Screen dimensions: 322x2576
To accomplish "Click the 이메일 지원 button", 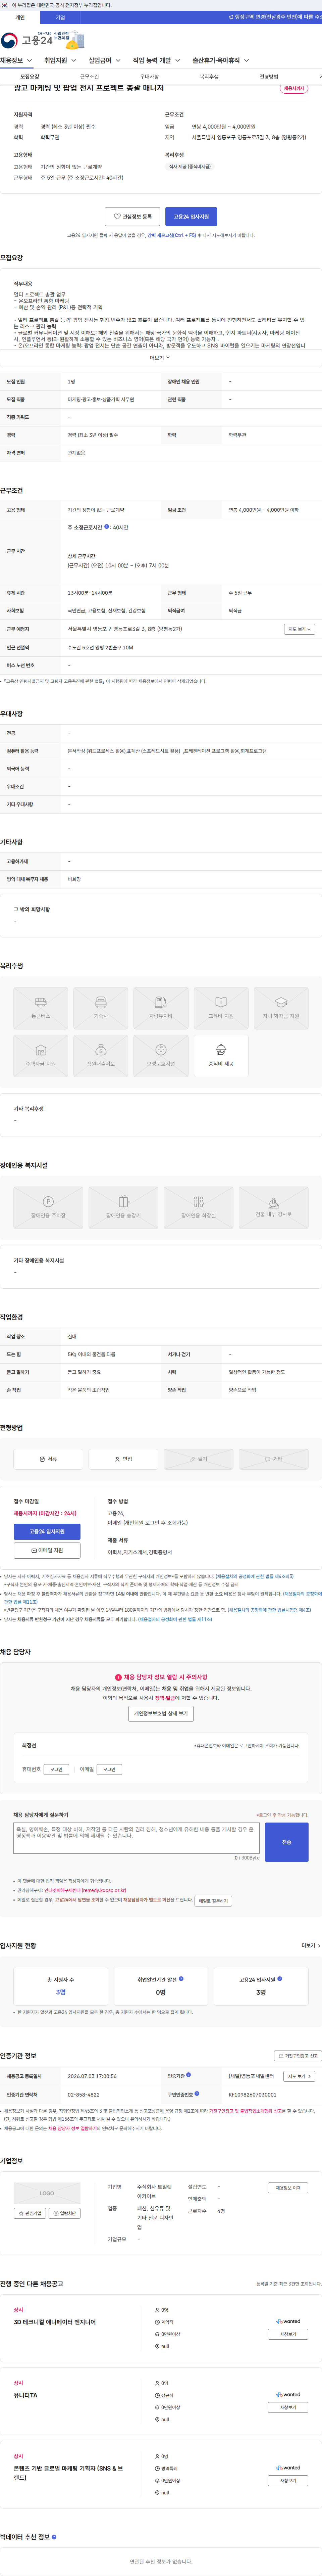I will [47, 1550].
